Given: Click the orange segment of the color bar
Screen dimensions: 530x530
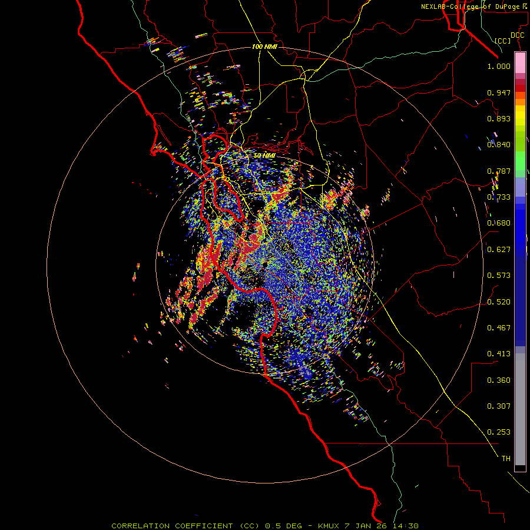Looking at the screenshot, I should [520, 102].
